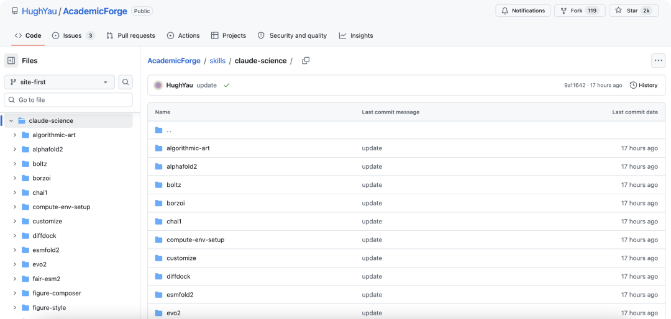Open commit hash 9a11642
Image resolution: width=671 pixels, height=319 pixels.
pos(575,85)
